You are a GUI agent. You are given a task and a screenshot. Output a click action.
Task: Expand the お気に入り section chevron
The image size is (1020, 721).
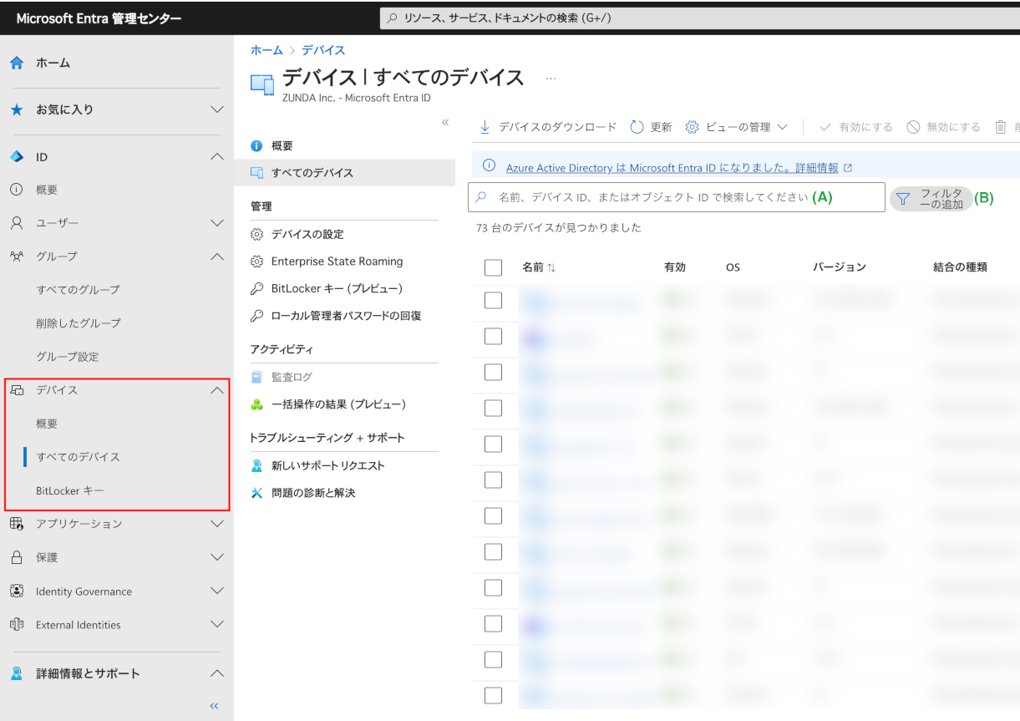[217, 109]
